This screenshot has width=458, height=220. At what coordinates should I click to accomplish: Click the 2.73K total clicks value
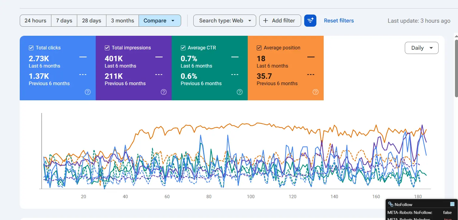(x=39, y=58)
